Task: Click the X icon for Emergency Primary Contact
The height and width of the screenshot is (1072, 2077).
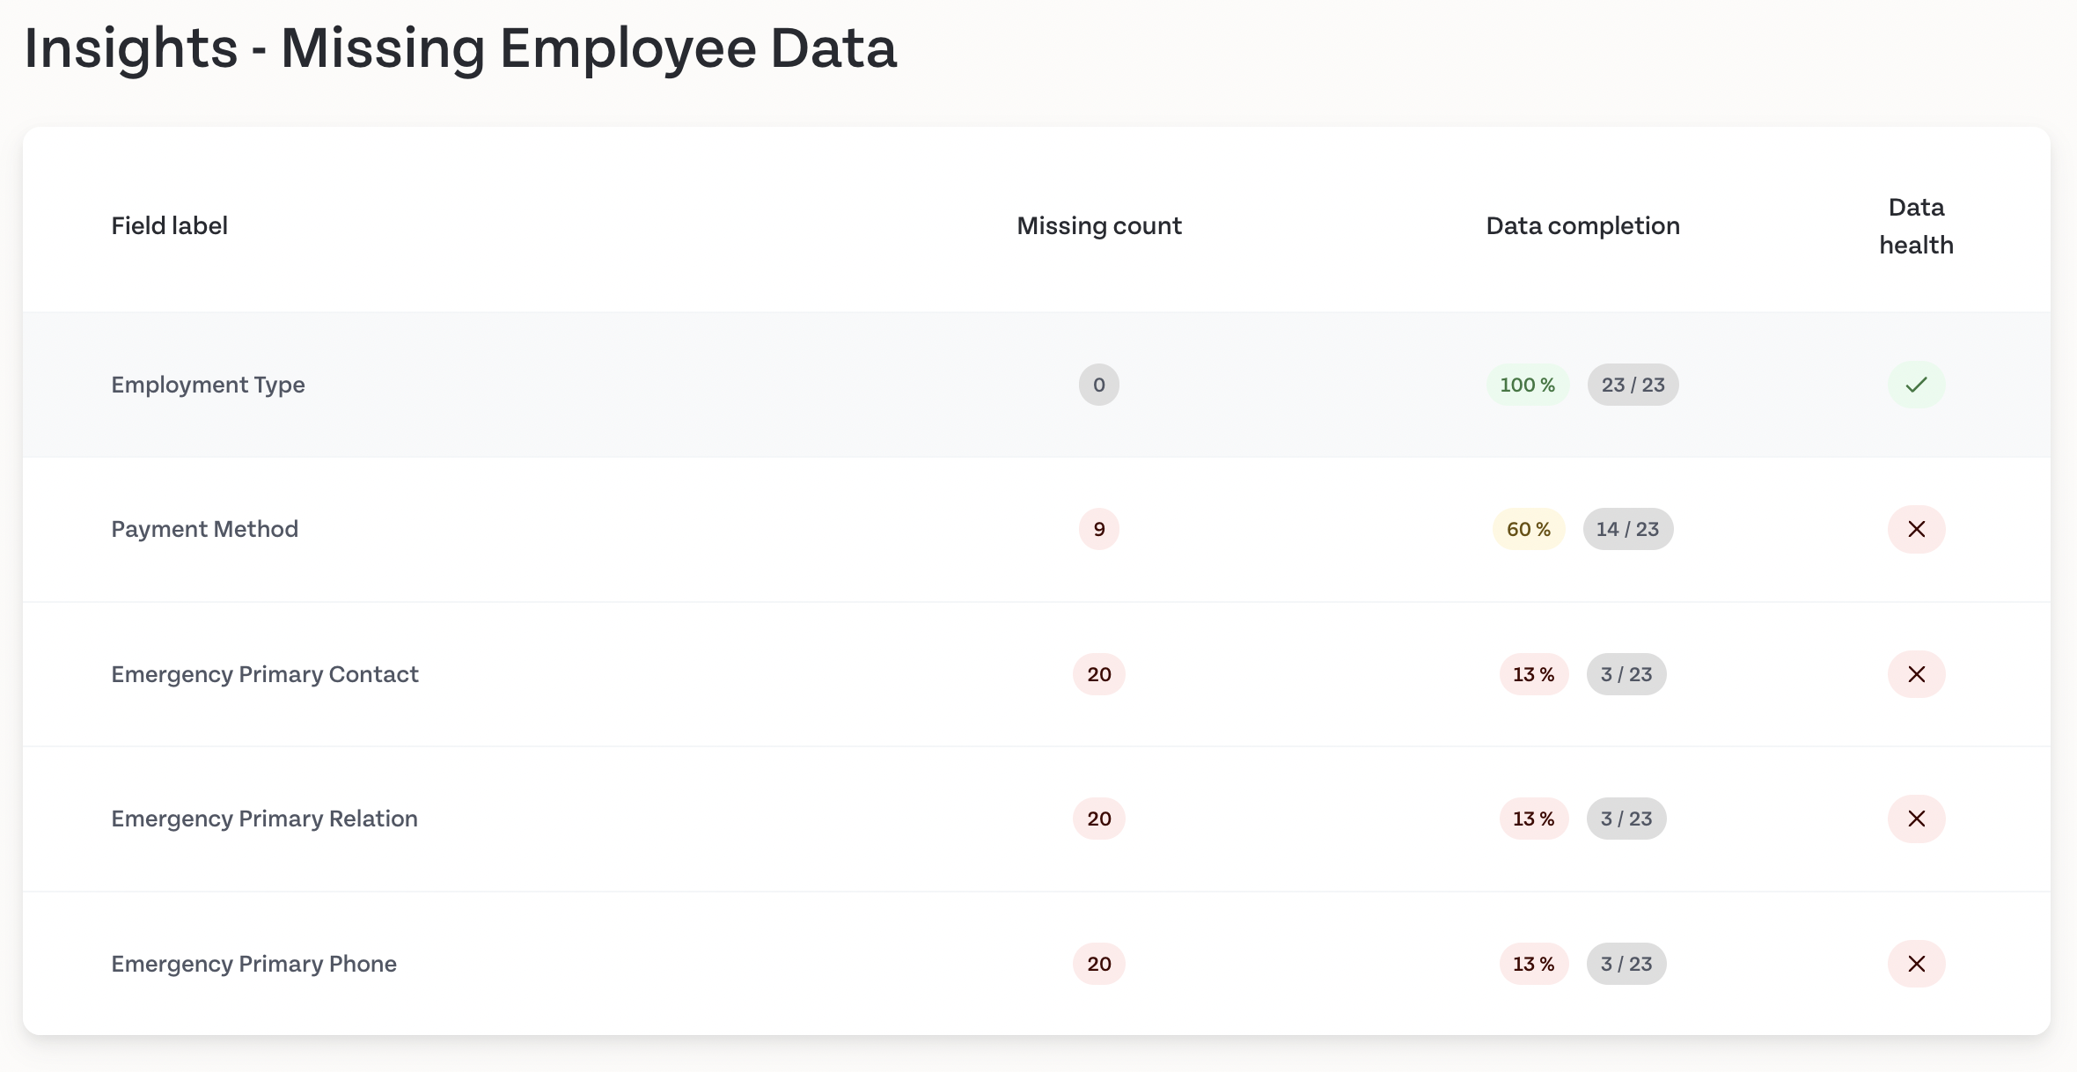Action: [x=1917, y=674]
